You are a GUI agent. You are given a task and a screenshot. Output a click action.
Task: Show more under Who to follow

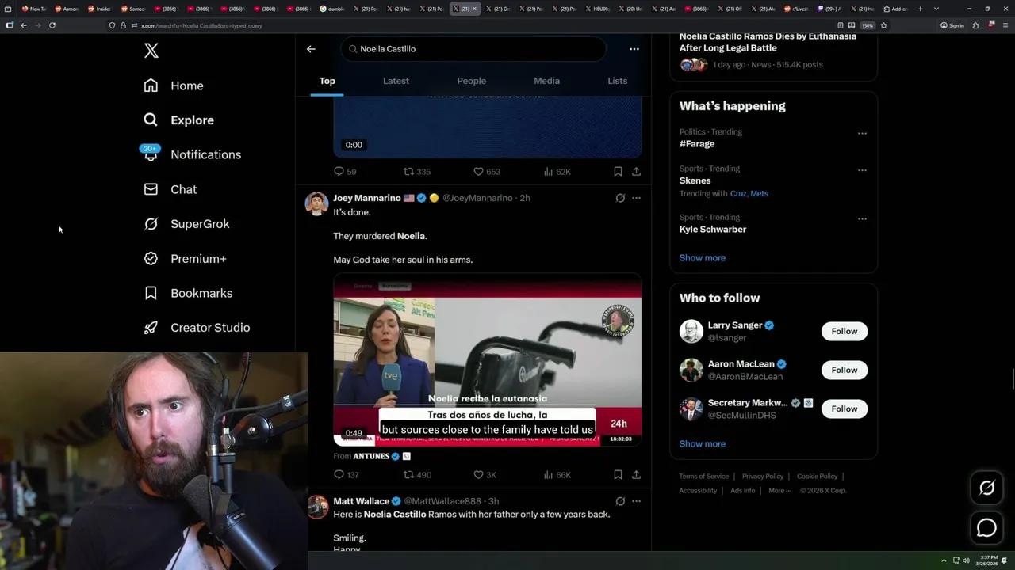(x=702, y=444)
